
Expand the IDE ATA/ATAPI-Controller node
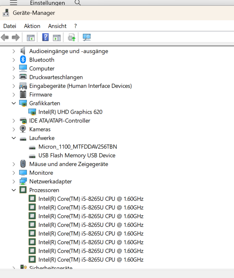(14, 121)
